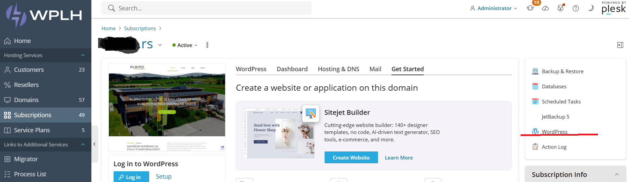This screenshot has height=182, width=629.
Task: Click the WPLH logo
Action: pos(44,15)
